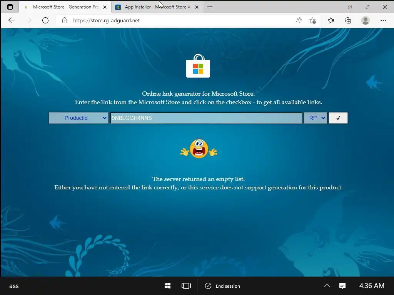
Task: Click 'Online link generator for Microsoft Store.' text
Action: click(x=198, y=94)
